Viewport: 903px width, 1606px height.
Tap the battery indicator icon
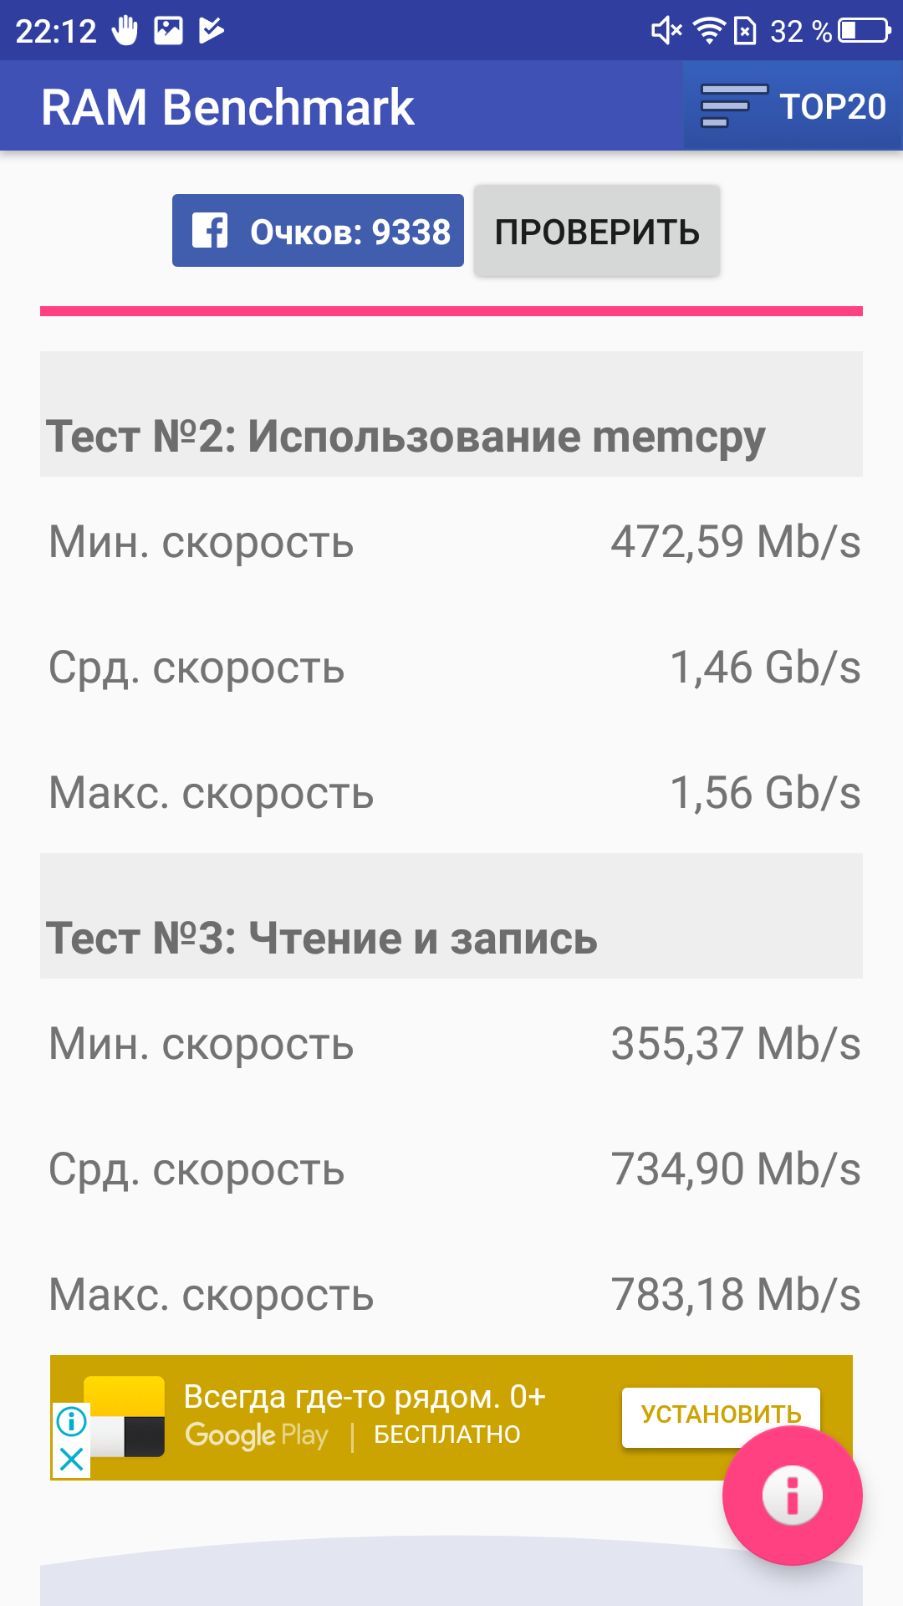[x=865, y=31]
